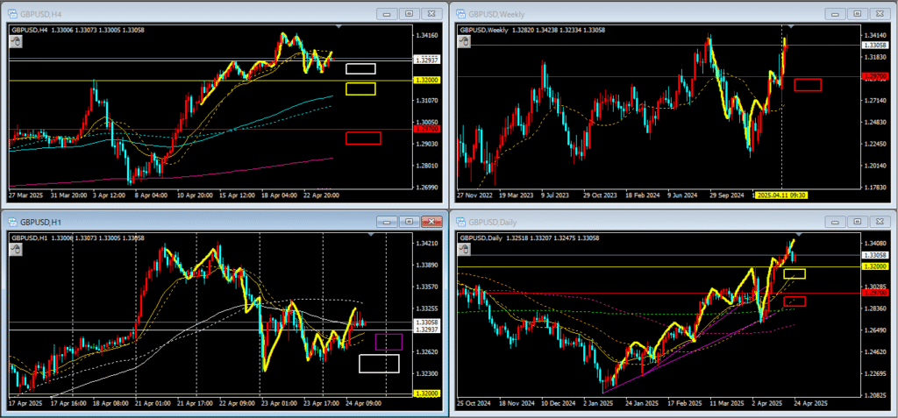Click the 8 Apr 04:00 time label in H4 chart

click(x=153, y=195)
